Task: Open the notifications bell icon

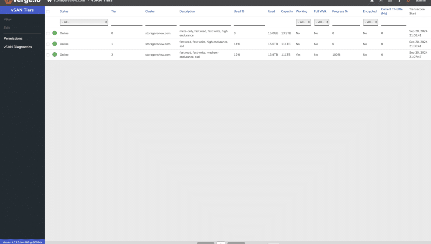Action: [372, 1]
